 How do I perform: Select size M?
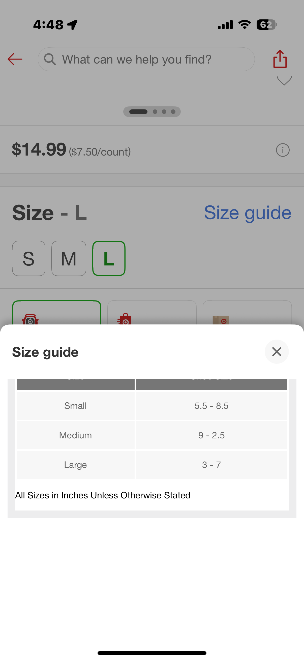pyautogui.click(x=69, y=258)
